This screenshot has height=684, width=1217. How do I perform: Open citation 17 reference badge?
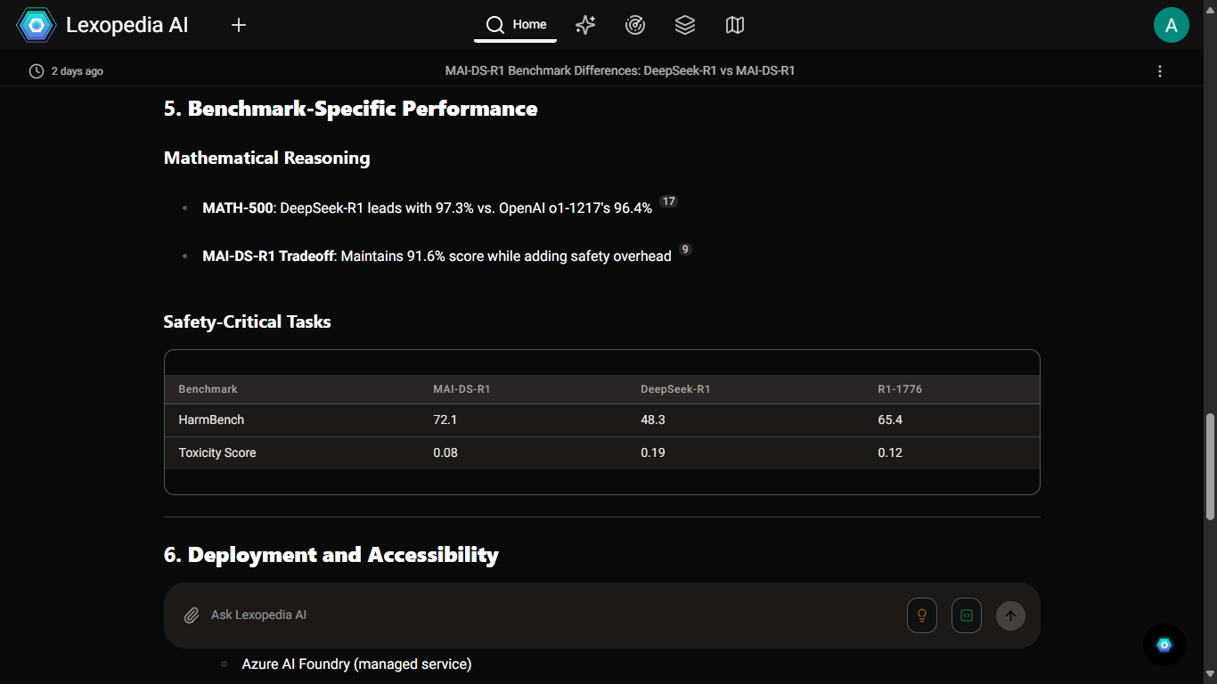pyautogui.click(x=668, y=201)
